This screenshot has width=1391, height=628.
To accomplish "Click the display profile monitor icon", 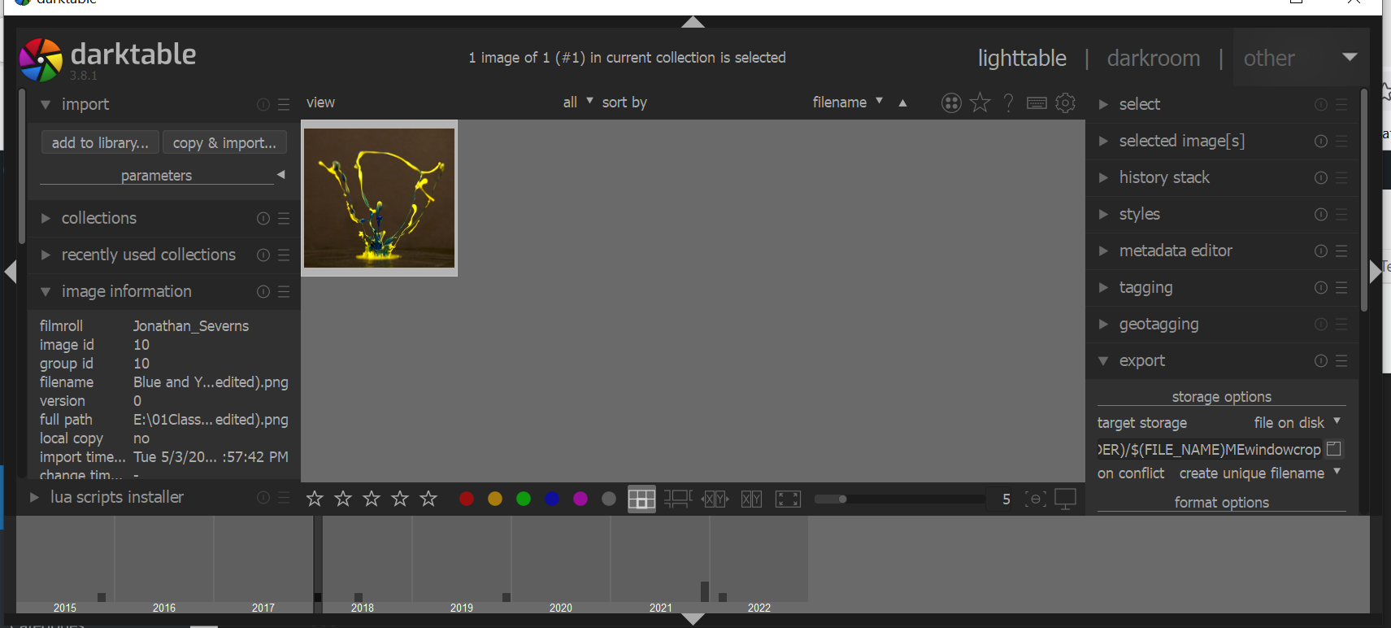I will 1065,499.
